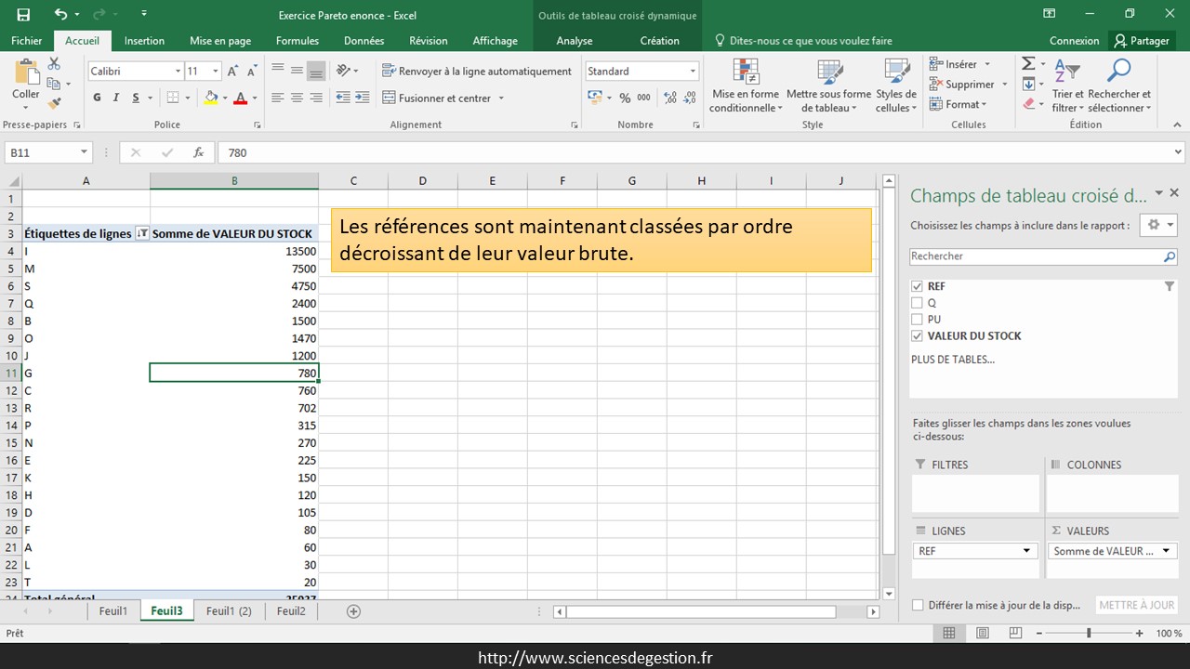Open the REF dropdown in LIGNES area
1190x669 pixels.
pyautogui.click(x=1027, y=551)
